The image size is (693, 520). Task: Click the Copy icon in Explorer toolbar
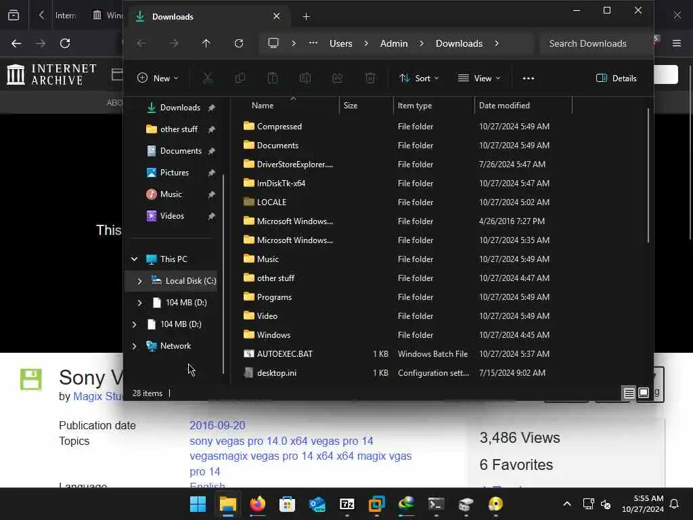point(240,79)
